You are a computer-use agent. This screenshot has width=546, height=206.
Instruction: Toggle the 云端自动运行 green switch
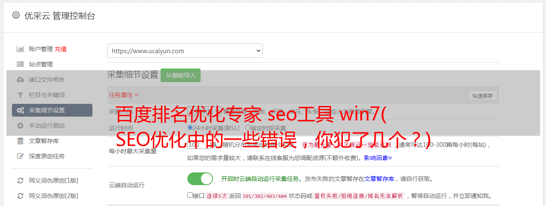(x=200, y=179)
